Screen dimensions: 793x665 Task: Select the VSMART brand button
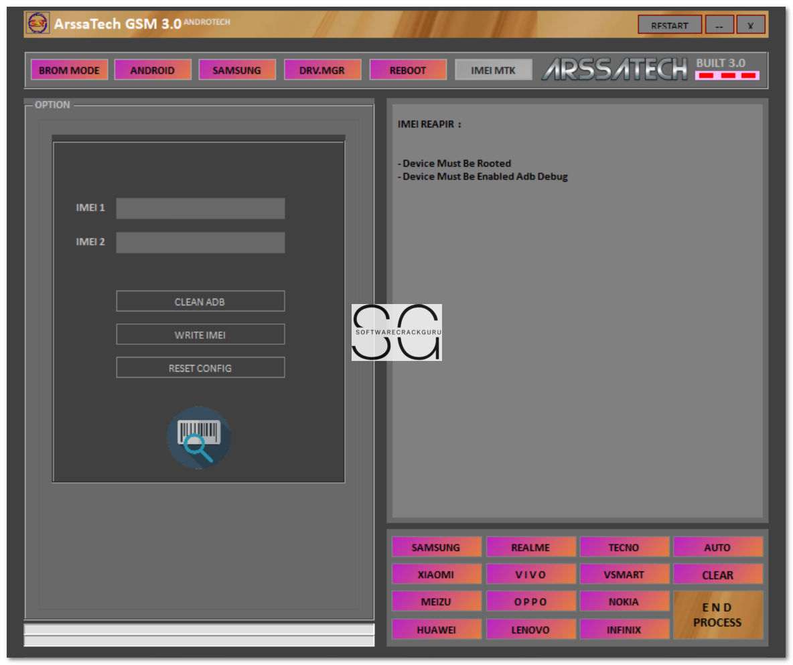[x=625, y=575]
